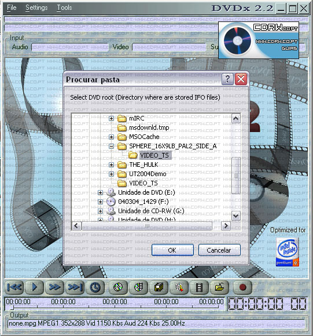Collapse the SPHERE_16X9LB_PAL2_SIDE_A folder node

pyautogui.click(x=111, y=147)
